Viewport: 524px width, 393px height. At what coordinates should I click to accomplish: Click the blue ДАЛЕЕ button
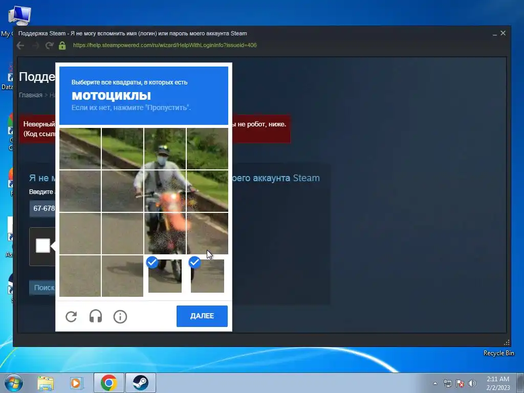[x=202, y=316]
